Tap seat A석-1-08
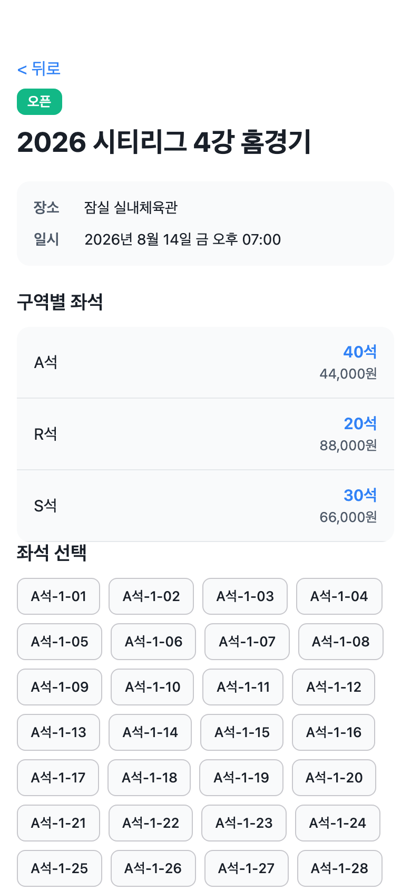 341,642
